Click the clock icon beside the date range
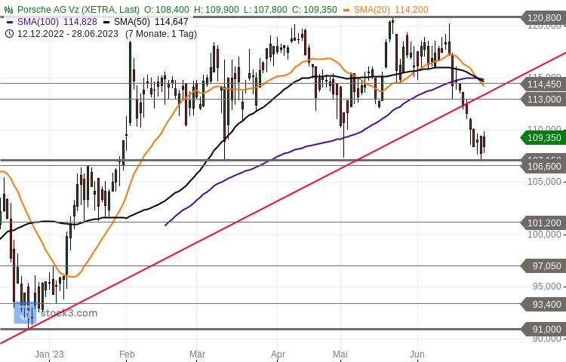 point(10,34)
